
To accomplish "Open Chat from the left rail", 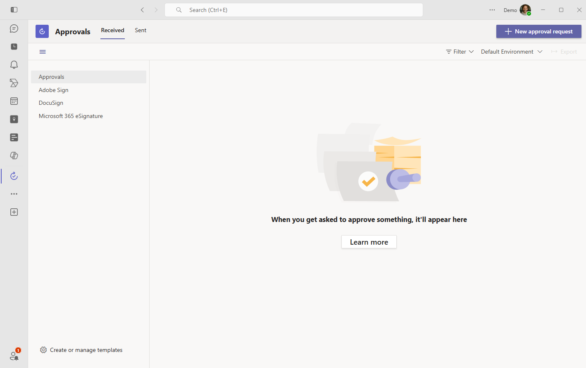I will click(14, 28).
